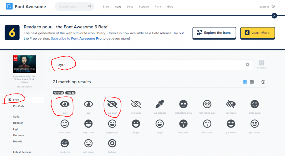Choose the solid laugh icon
285x156 pixels.
click(136, 124)
